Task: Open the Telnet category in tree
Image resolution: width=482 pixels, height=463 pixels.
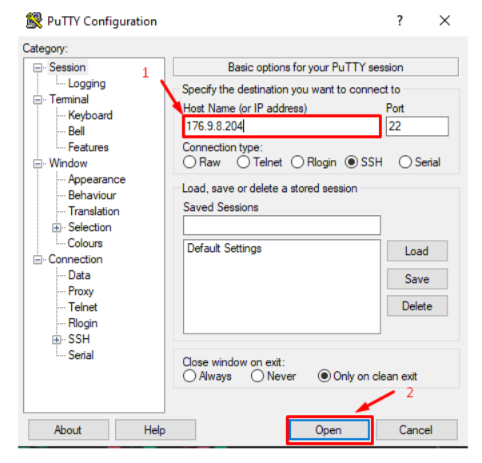Action: (82, 307)
